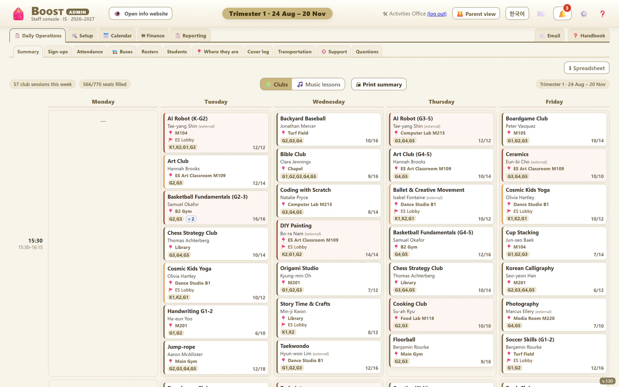Open the mail envelope icon in header

[541, 14]
